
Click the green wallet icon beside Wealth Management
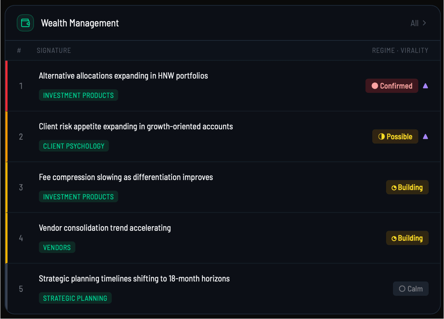coord(25,23)
